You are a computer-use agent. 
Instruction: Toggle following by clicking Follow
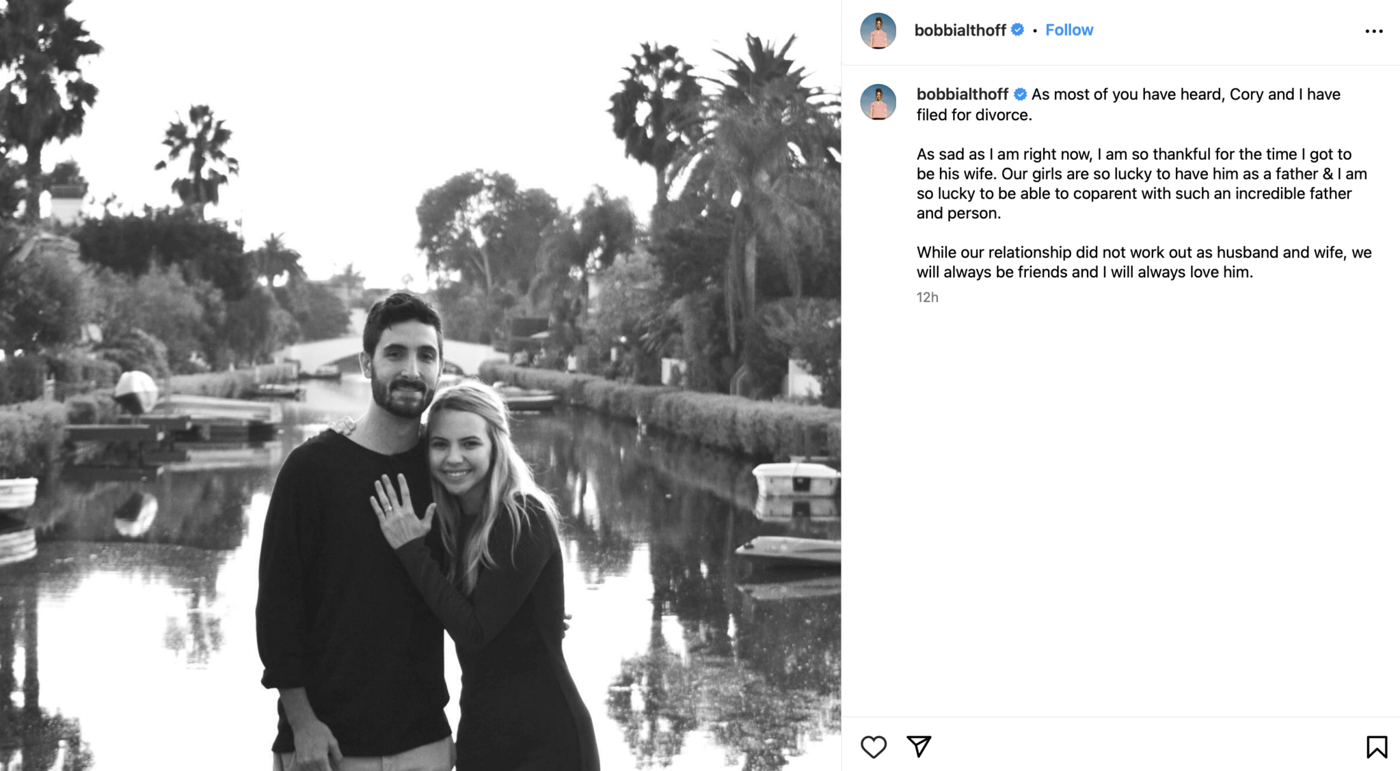pos(1068,30)
